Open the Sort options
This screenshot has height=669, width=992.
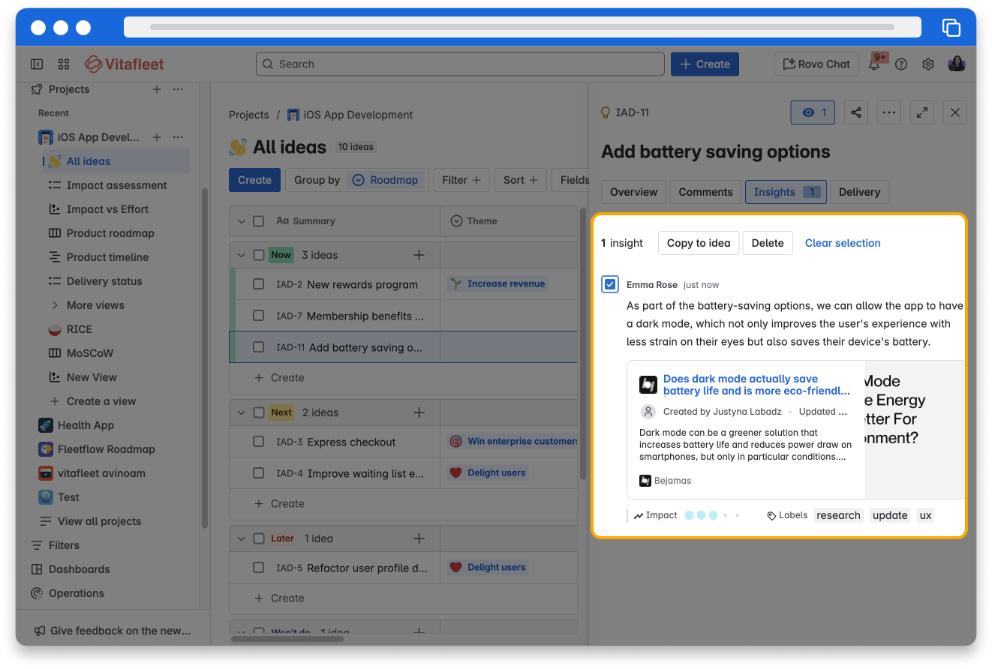(521, 180)
